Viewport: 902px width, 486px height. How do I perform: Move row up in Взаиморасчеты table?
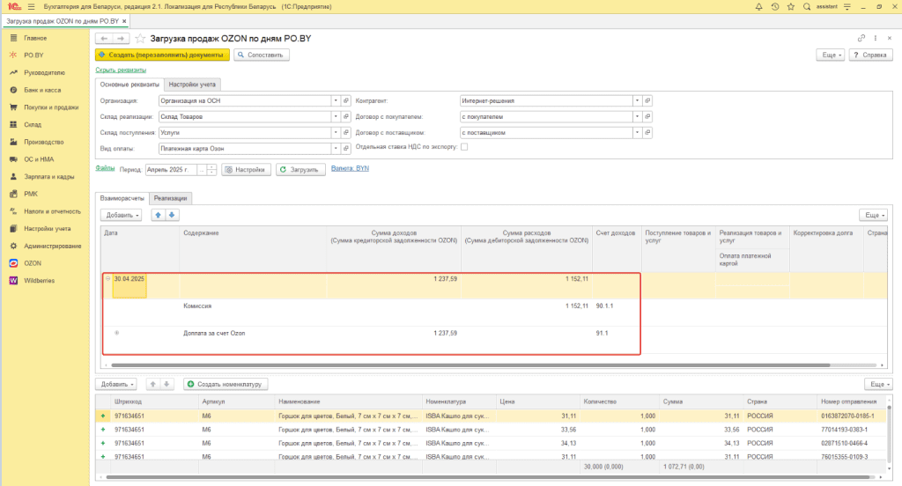pyautogui.click(x=159, y=215)
